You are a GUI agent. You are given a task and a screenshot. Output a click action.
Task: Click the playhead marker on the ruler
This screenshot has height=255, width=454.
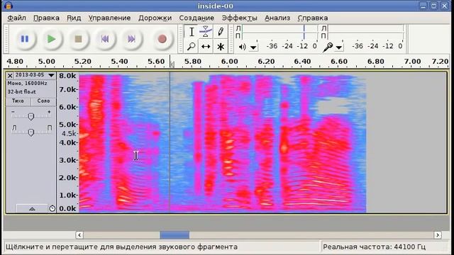pyautogui.click(x=172, y=64)
